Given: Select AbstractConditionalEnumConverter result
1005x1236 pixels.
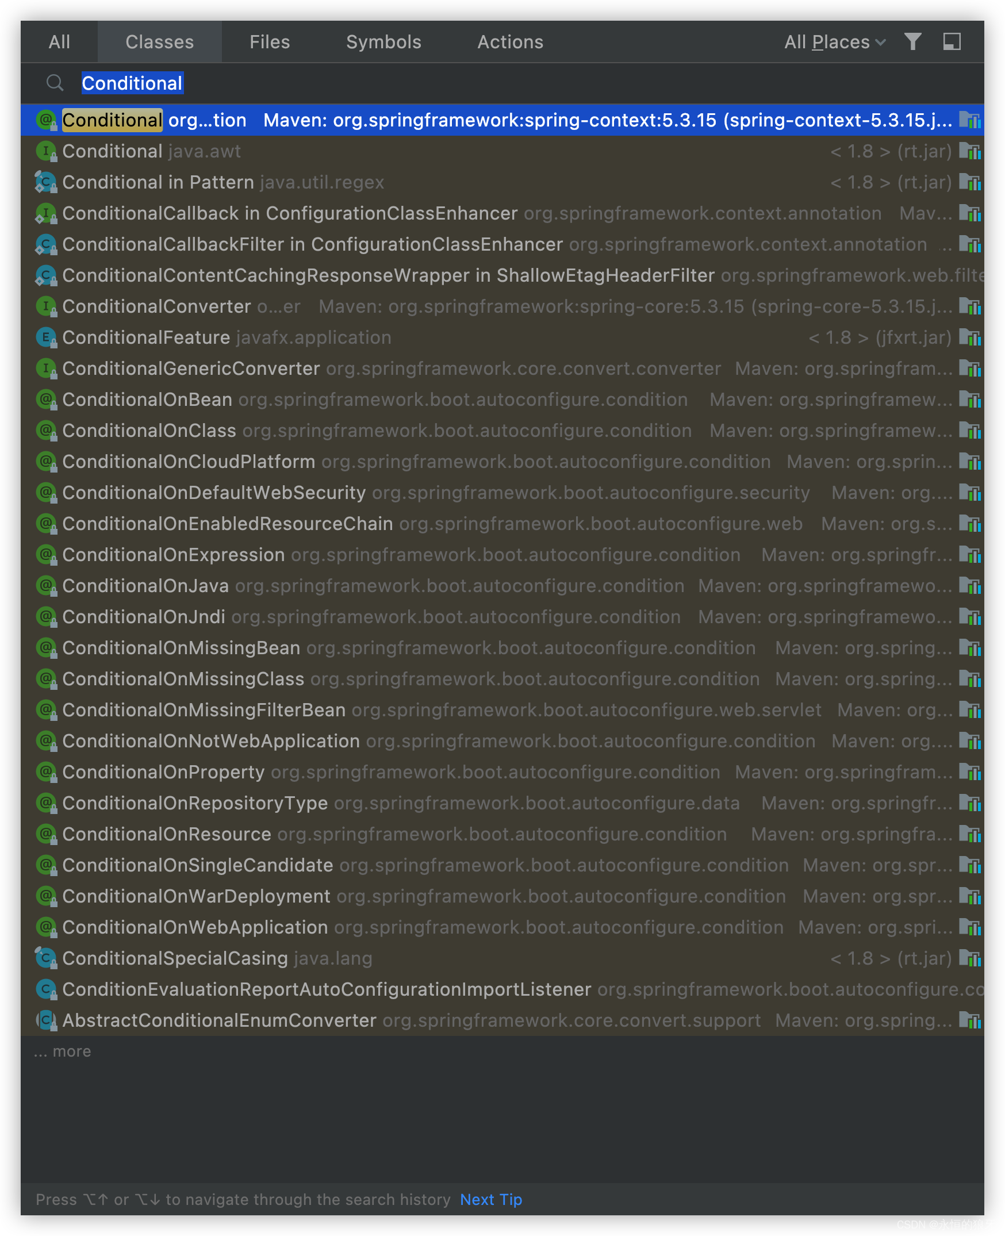Looking at the screenshot, I should (502, 1020).
